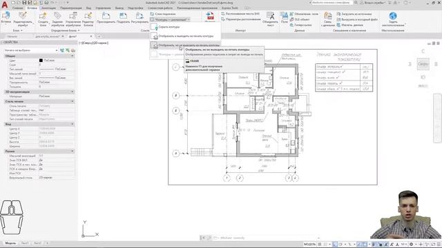
Task: Toggle ortho mode in status bar
Action: 335,245
